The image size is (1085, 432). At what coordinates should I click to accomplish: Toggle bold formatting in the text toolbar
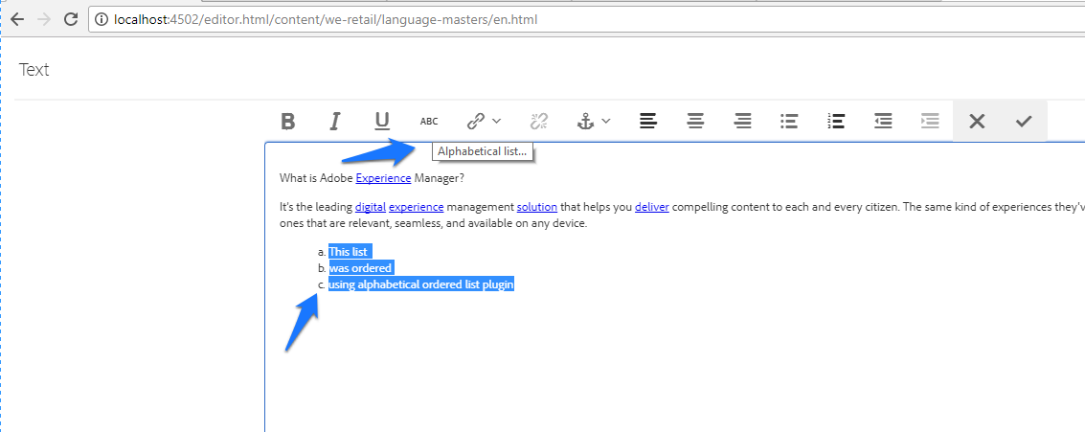288,121
